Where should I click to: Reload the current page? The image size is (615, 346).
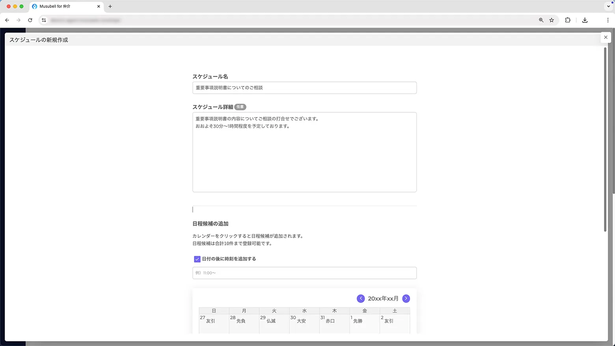(30, 20)
